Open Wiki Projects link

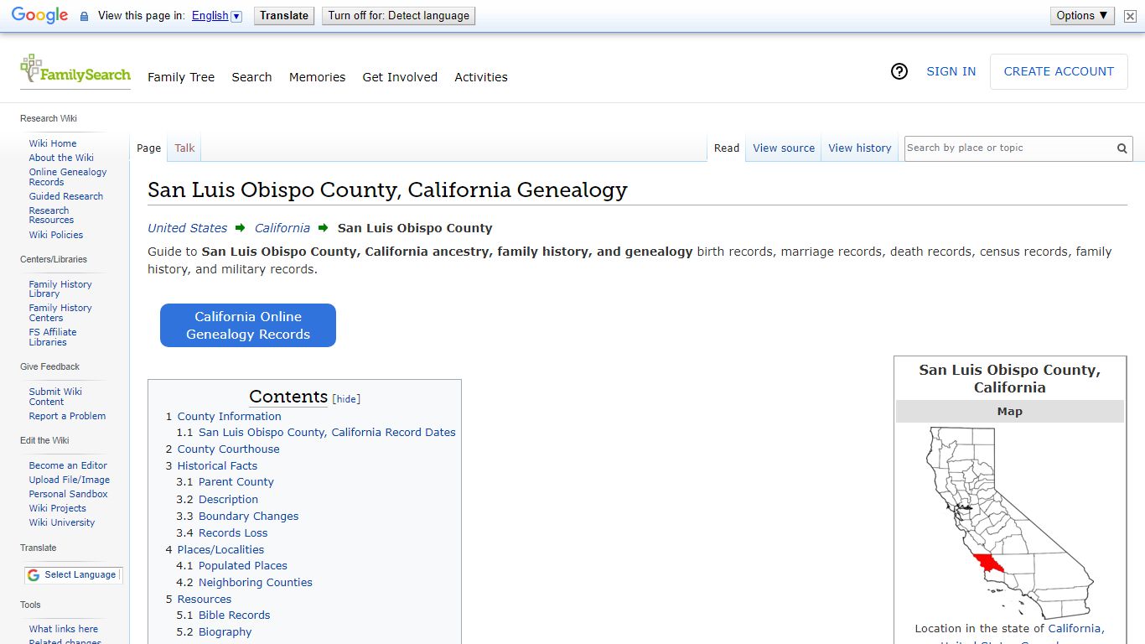click(58, 508)
